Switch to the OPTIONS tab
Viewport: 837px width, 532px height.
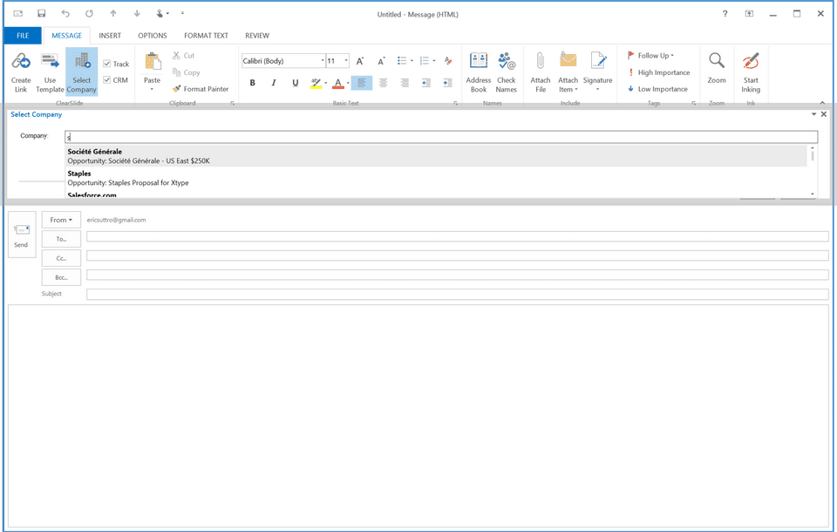(153, 35)
